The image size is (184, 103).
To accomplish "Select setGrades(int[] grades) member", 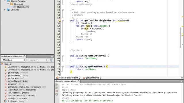I will 18,93.
